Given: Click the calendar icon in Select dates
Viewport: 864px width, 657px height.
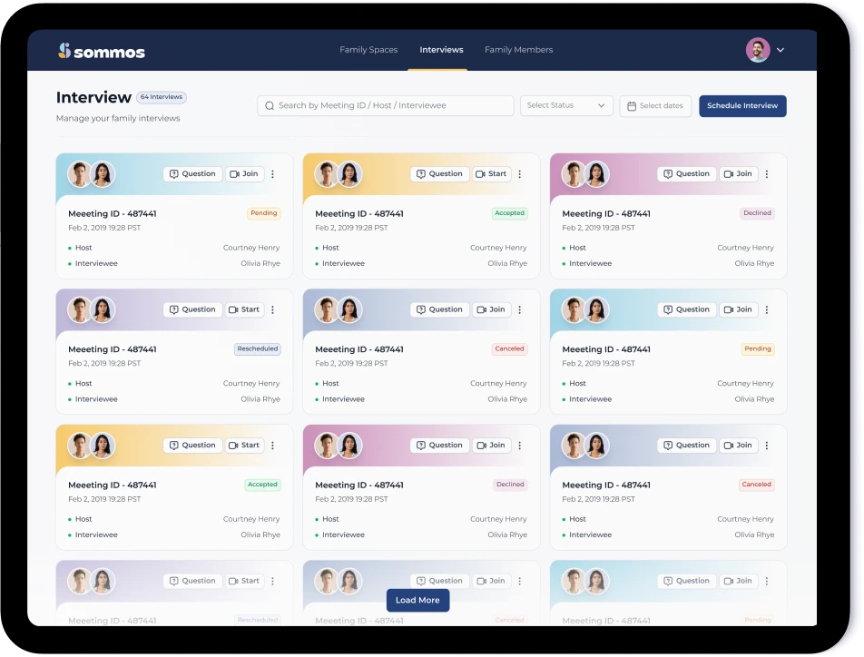Looking at the screenshot, I should coord(630,106).
